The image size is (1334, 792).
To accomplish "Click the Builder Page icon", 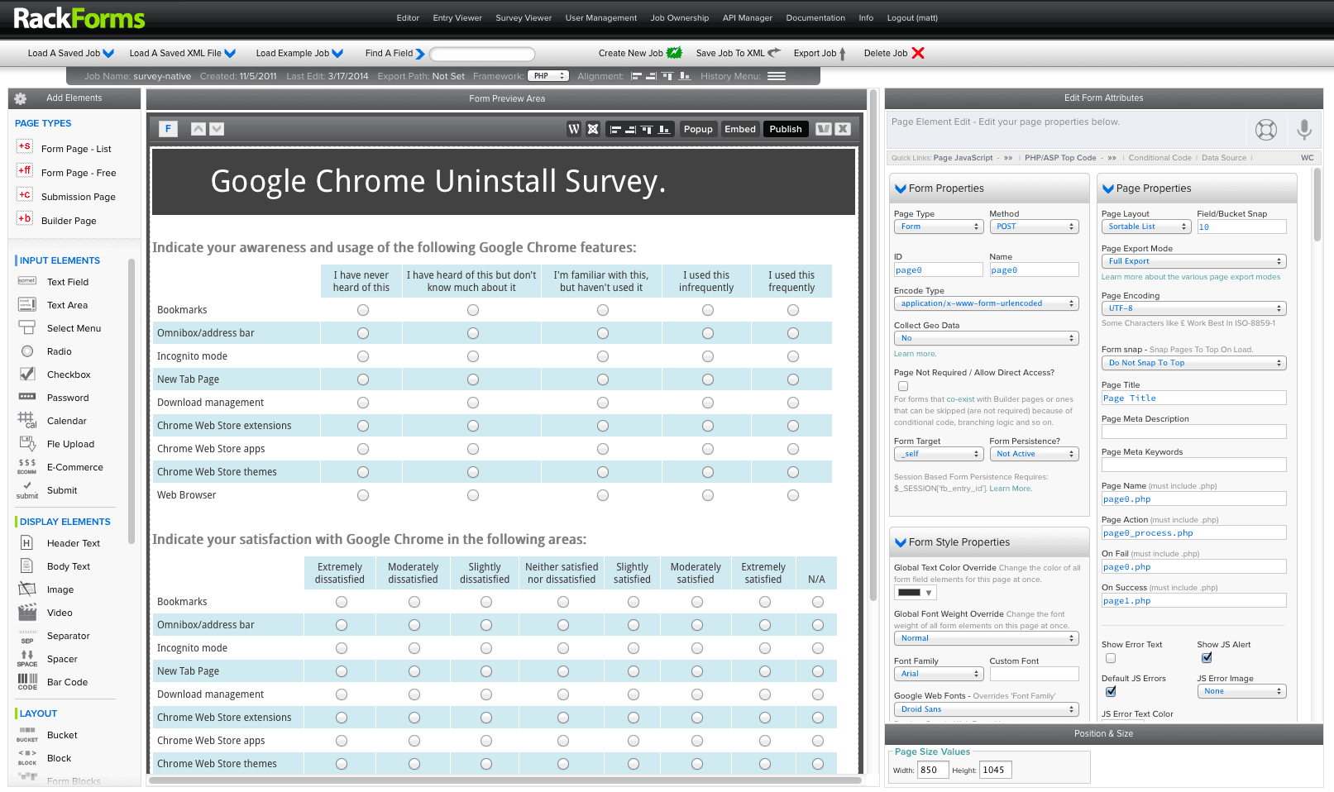I will (25, 219).
